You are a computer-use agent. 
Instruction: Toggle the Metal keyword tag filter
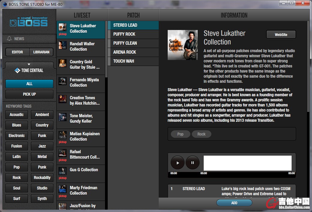42,157
